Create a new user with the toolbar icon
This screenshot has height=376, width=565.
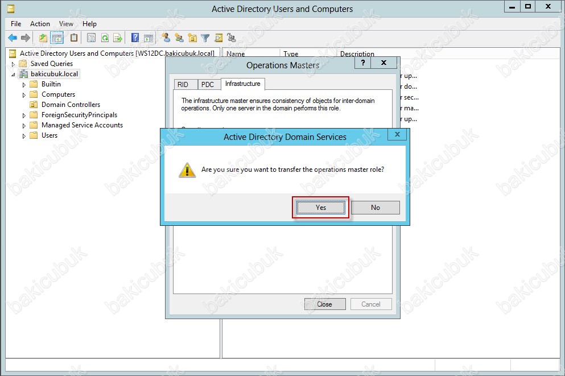[166, 38]
